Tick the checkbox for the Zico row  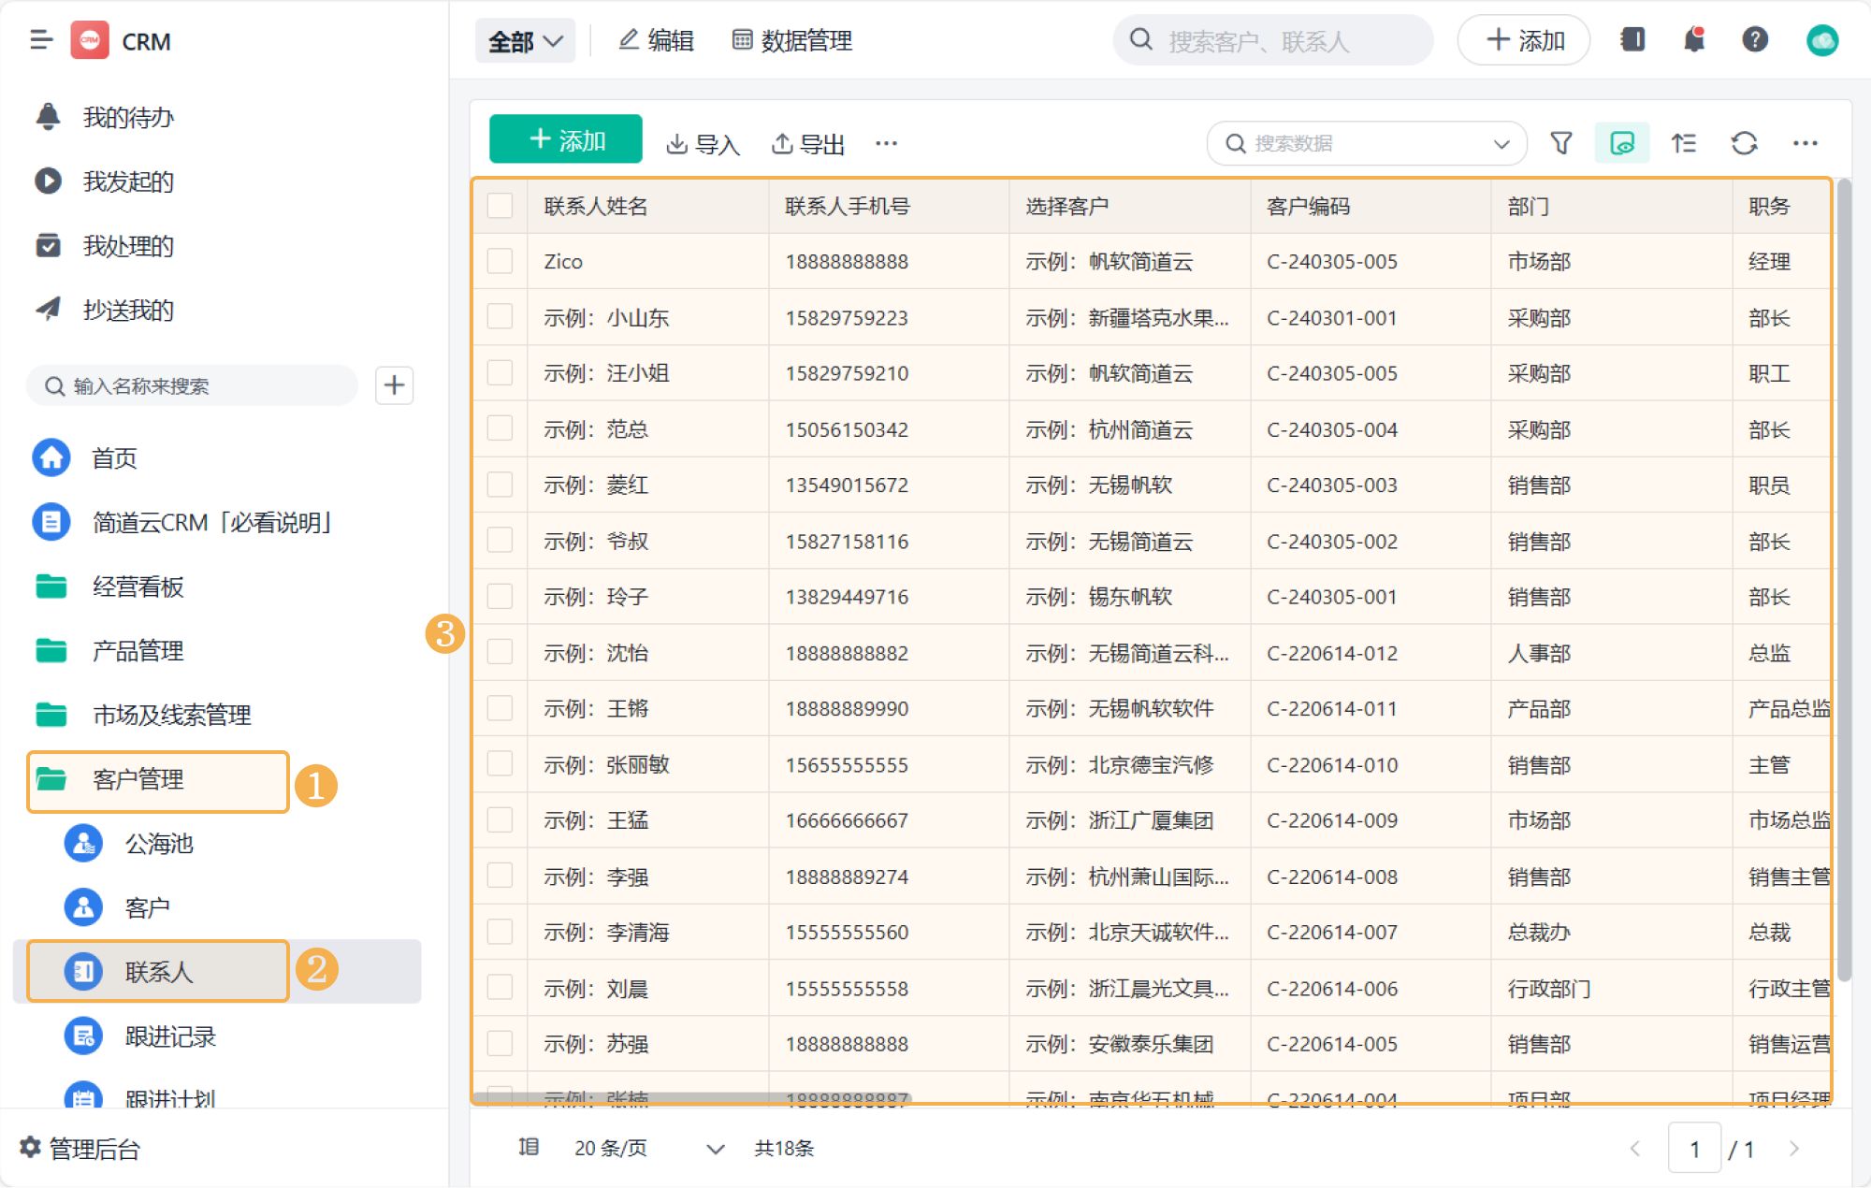click(500, 261)
